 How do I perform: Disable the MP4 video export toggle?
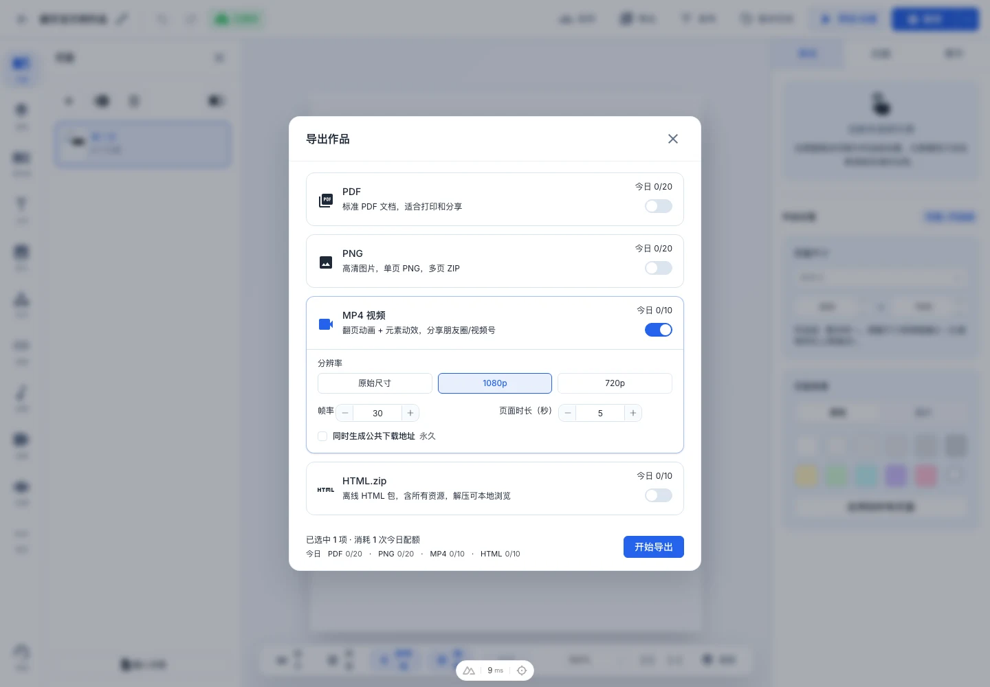pyautogui.click(x=659, y=330)
